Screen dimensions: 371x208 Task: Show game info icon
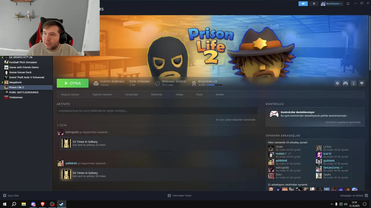(354, 83)
